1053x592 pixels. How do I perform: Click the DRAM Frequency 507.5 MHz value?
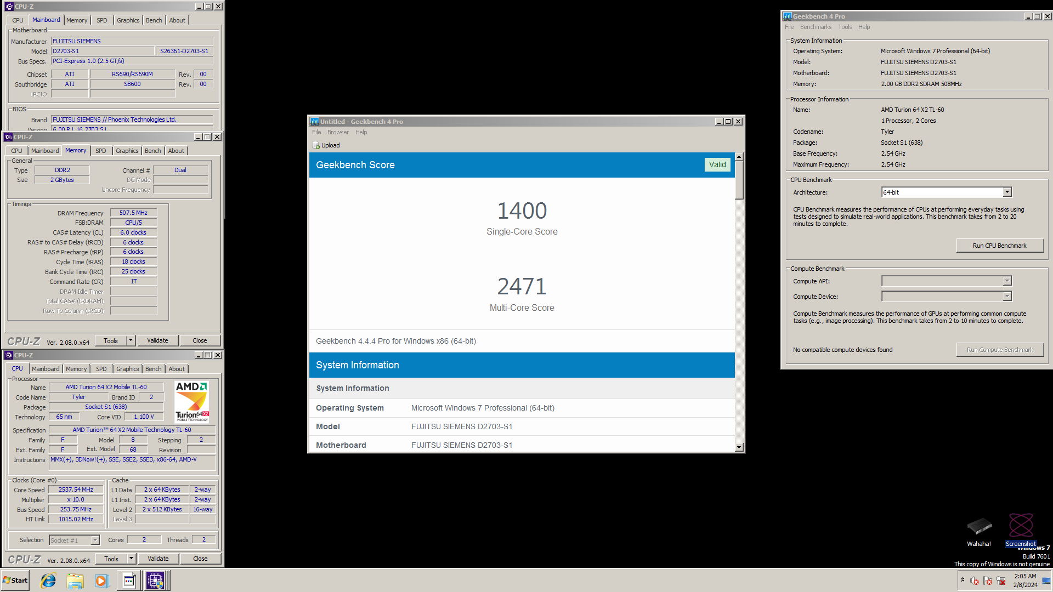(133, 213)
